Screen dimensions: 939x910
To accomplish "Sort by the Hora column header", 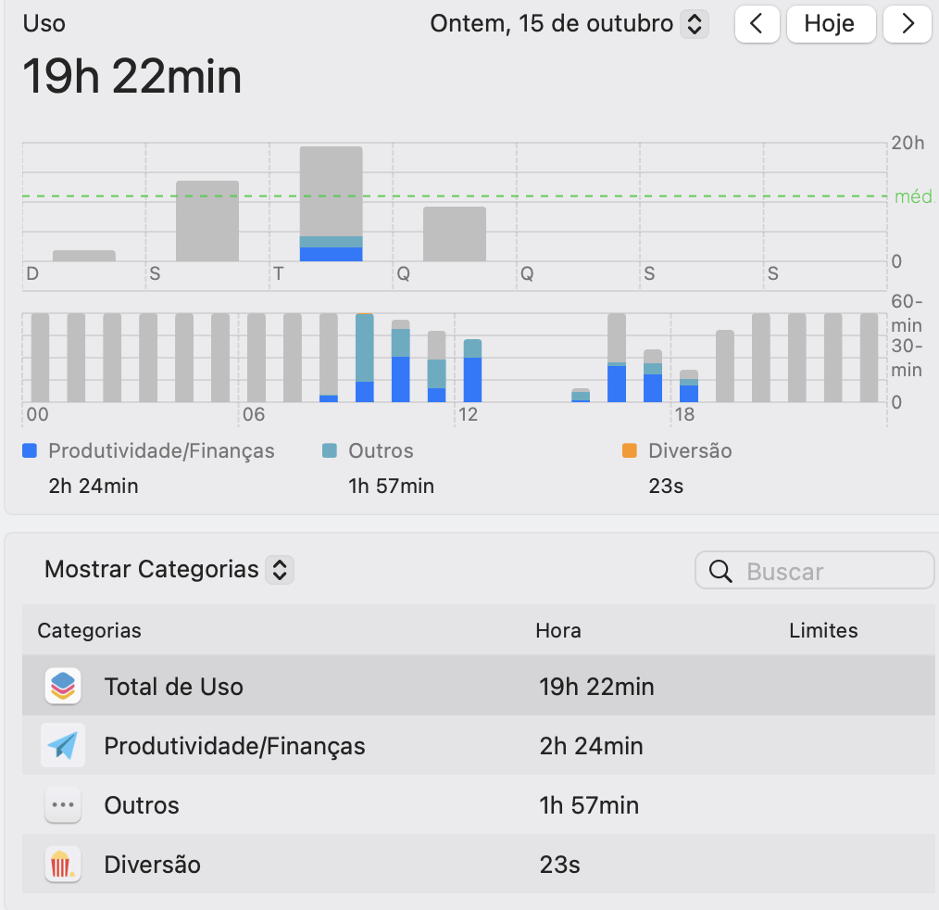I will (558, 631).
